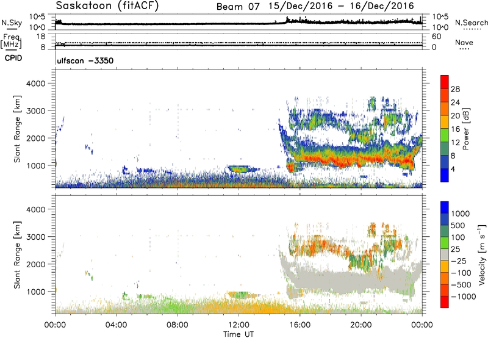Click the "N.Sky" legend label
This screenshot has height=338, width=488.
tap(12, 23)
